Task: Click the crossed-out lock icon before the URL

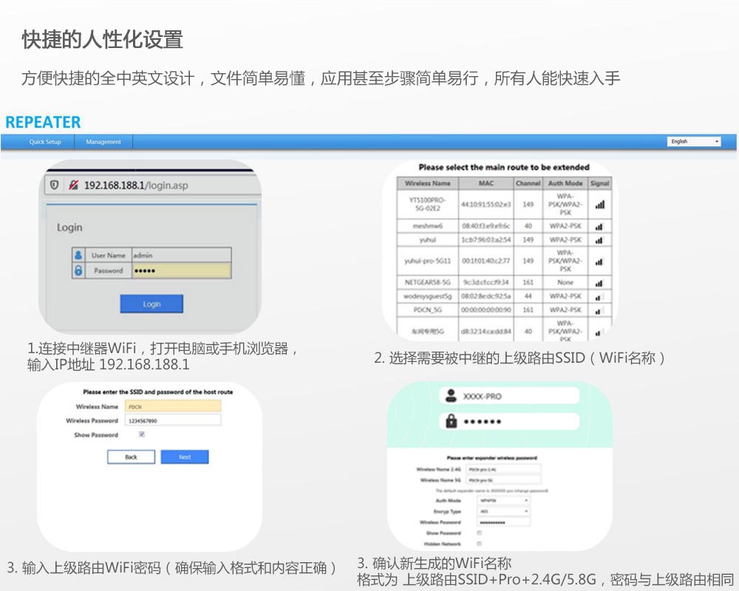Action: tap(73, 185)
